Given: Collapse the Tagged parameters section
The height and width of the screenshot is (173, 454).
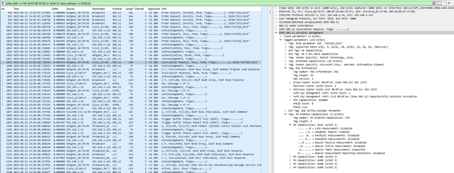Looking at the screenshot, I should [x=281, y=40].
